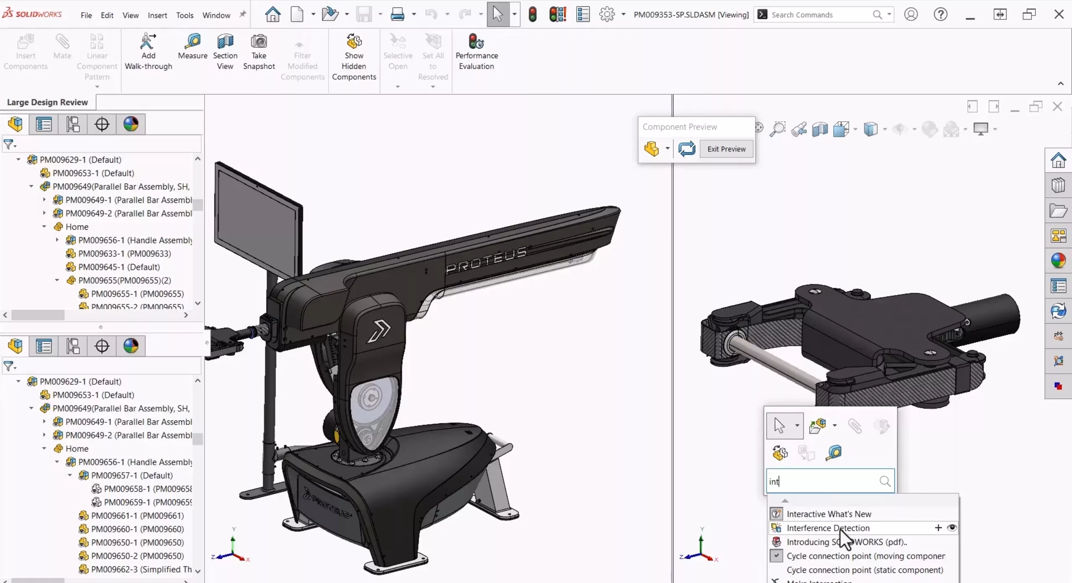
Task: Open Appearances sphere in the task pane
Action: coord(1058,261)
